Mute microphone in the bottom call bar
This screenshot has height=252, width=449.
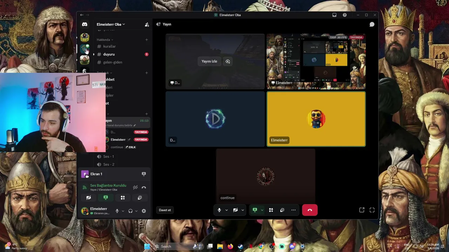tap(219, 210)
